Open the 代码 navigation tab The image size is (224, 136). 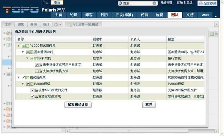click(144, 15)
